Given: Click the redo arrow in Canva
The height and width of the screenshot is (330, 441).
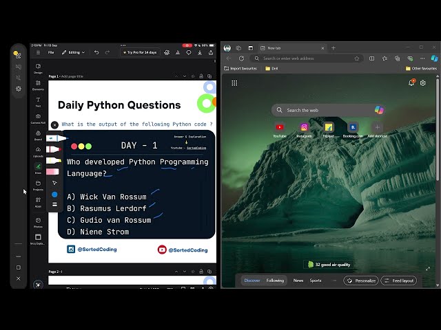Looking at the screenshot, I should (x=107, y=52).
